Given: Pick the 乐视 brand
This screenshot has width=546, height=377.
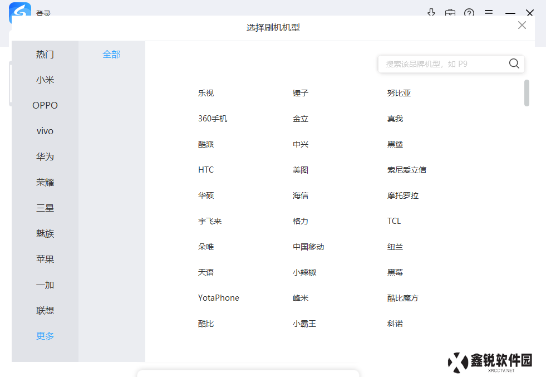Looking at the screenshot, I should pyautogui.click(x=206, y=93).
